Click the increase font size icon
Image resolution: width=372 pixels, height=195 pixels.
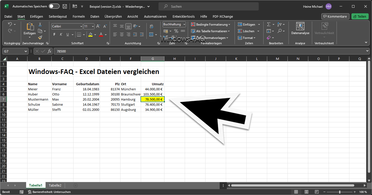tap(98, 26)
